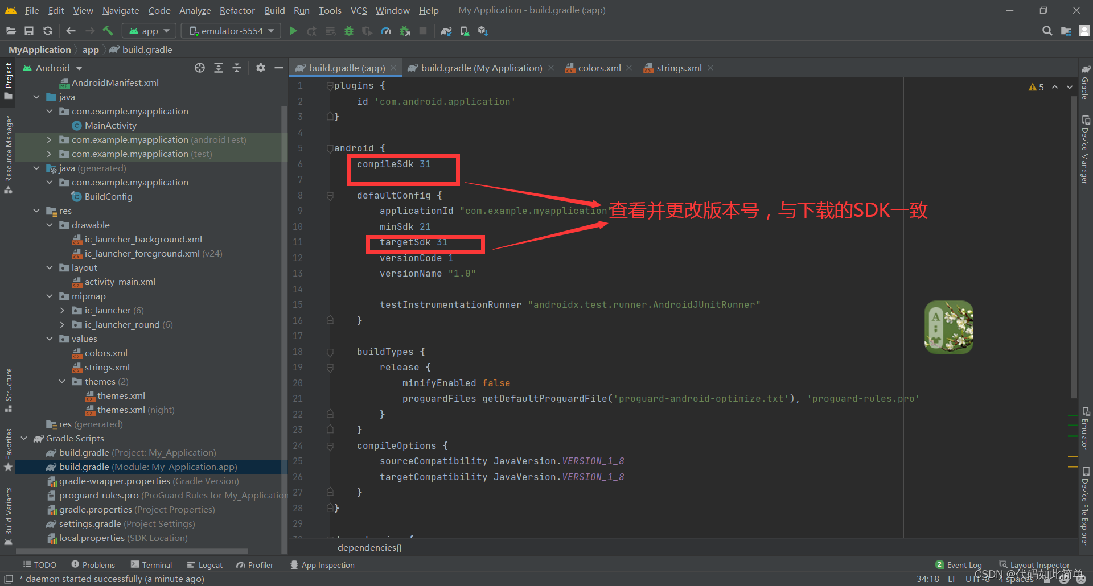Open the Refactor menu
This screenshot has width=1093, height=586.
pos(237,10)
